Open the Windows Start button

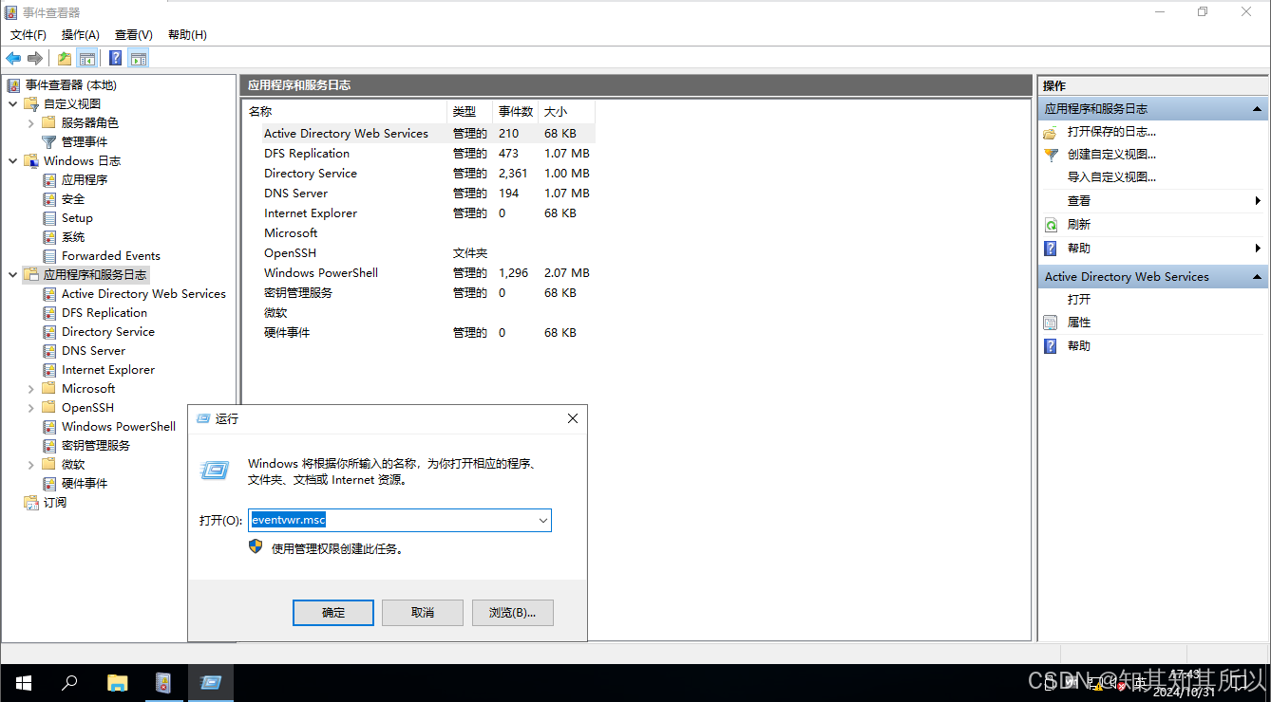[23, 682]
